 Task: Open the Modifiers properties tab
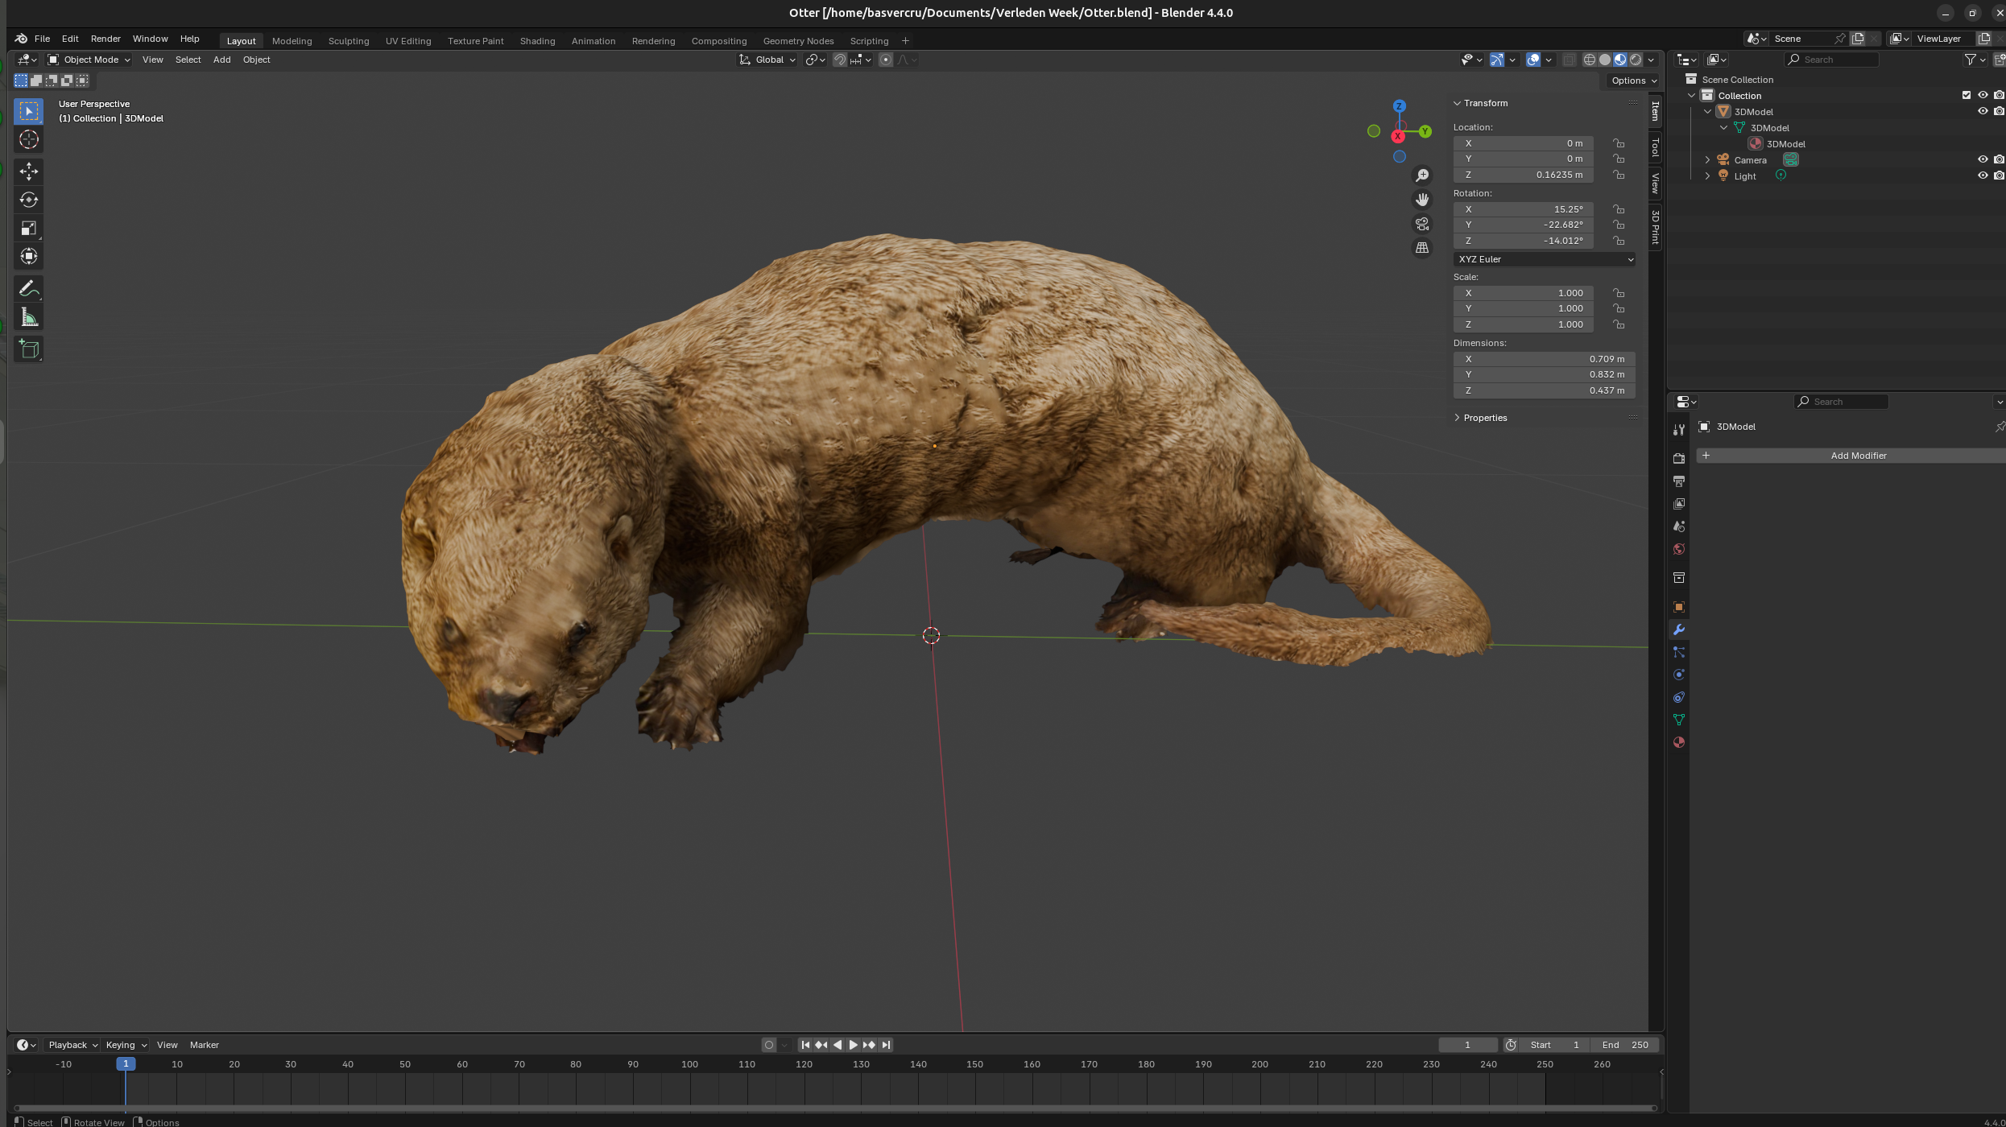click(x=1679, y=630)
